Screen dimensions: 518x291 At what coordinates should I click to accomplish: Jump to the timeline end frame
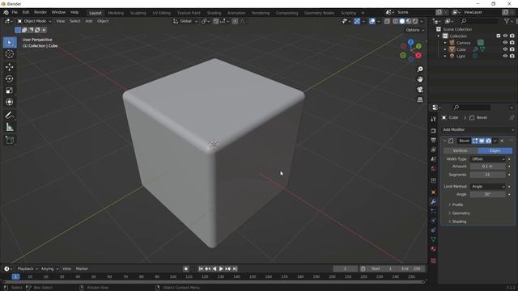pyautogui.click(x=235, y=269)
